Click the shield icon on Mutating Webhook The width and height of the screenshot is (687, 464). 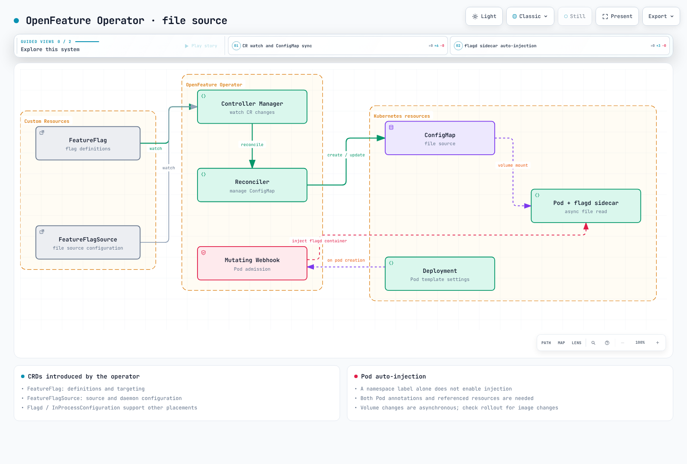pos(204,253)
